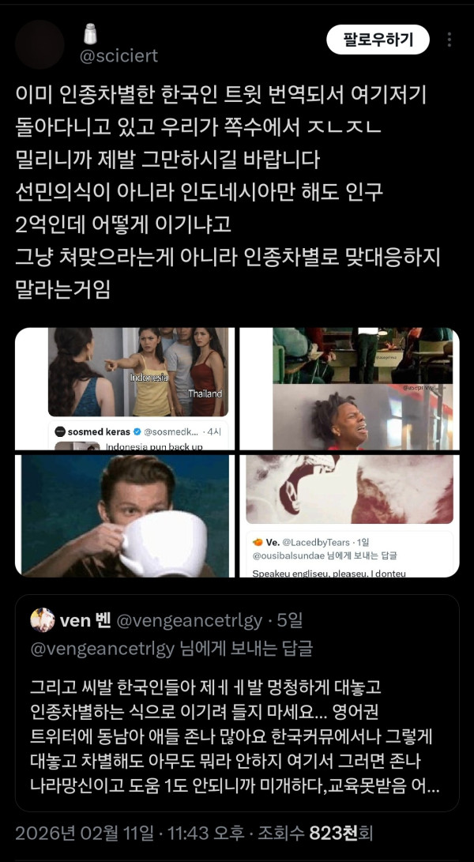
Task: Click the @sciciert username handle
Action: pyautogui.click(x=118, y=55)
